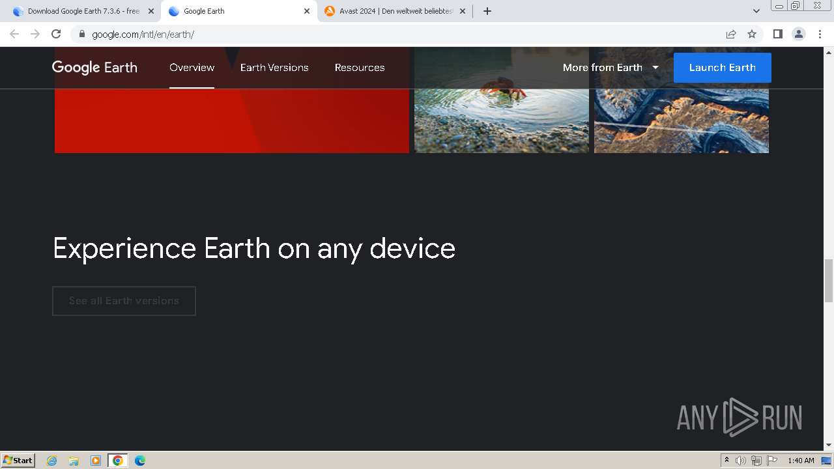Open the Earth Versions section
Image resolution: width=834 pixels, height=469 pixels.
point(274,67)
